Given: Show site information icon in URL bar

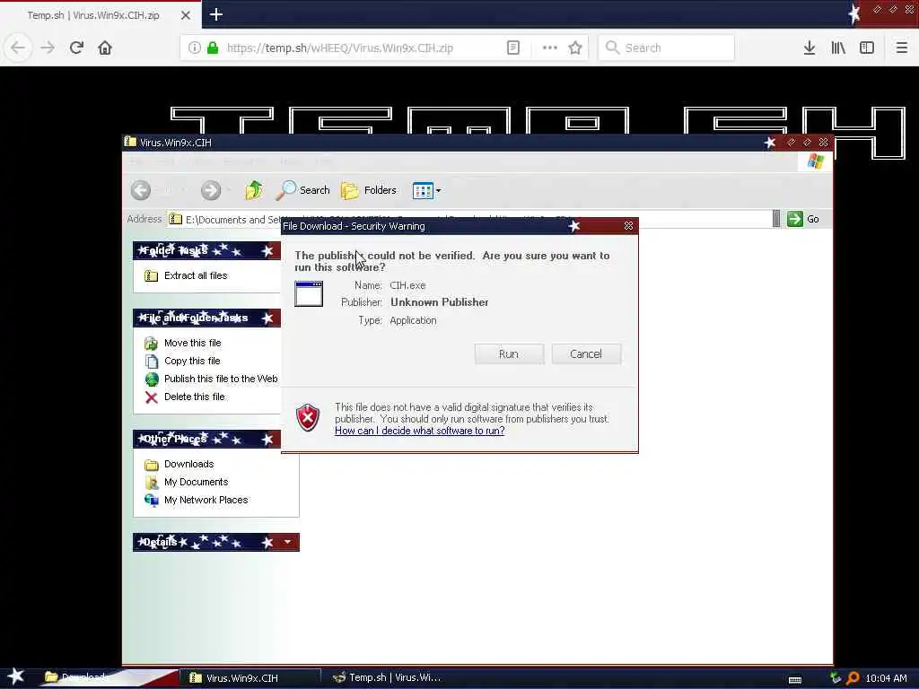Looking at the screenshot, I should point(195,48).
